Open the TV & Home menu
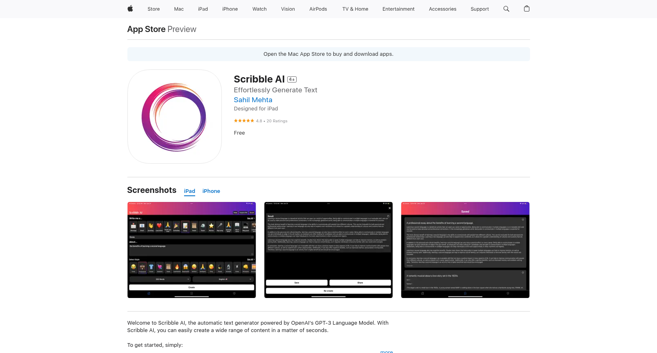Viewport: 657px width, 353px height. [x=355, y=9]
